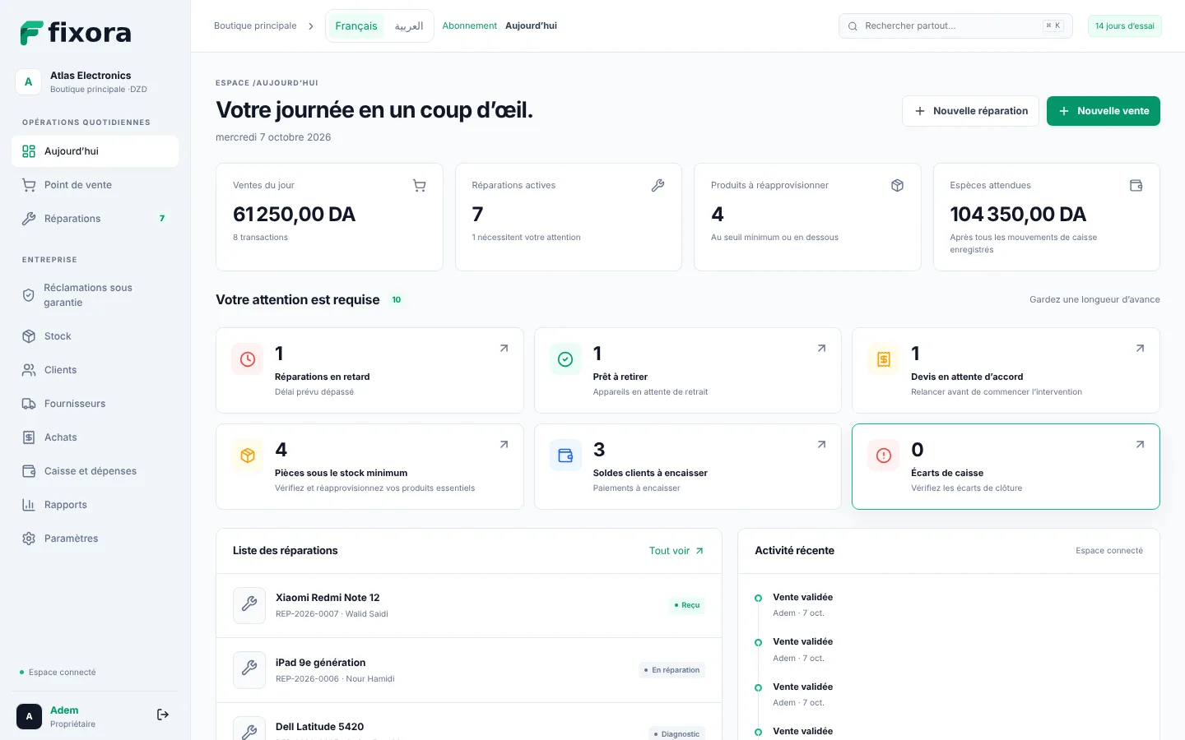Open Paramètres gear in sidebar
Viewport: 1185px width, 740px height.
coord(95,539)
